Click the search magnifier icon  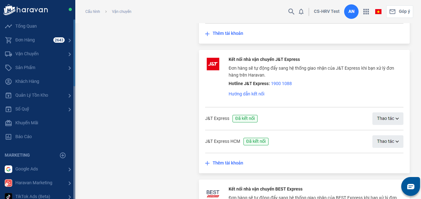pyautogui.click(x=291, y=12)
